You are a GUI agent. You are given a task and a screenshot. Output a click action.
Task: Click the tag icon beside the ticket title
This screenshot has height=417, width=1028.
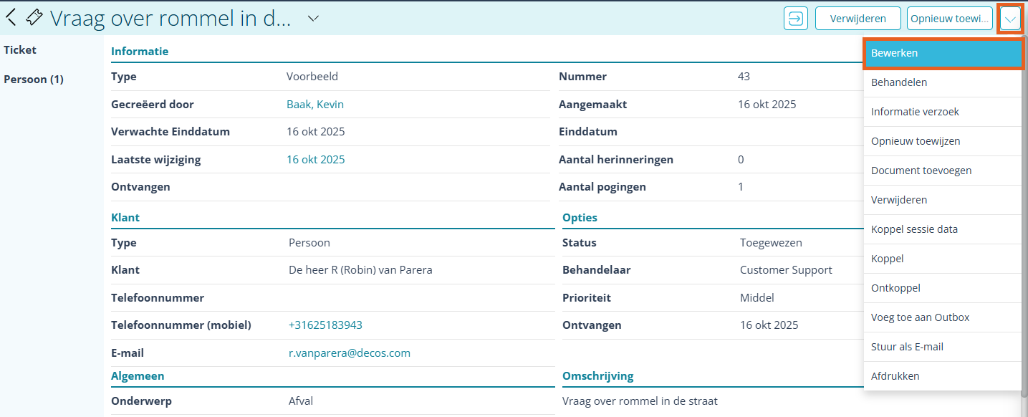(33, 16)
